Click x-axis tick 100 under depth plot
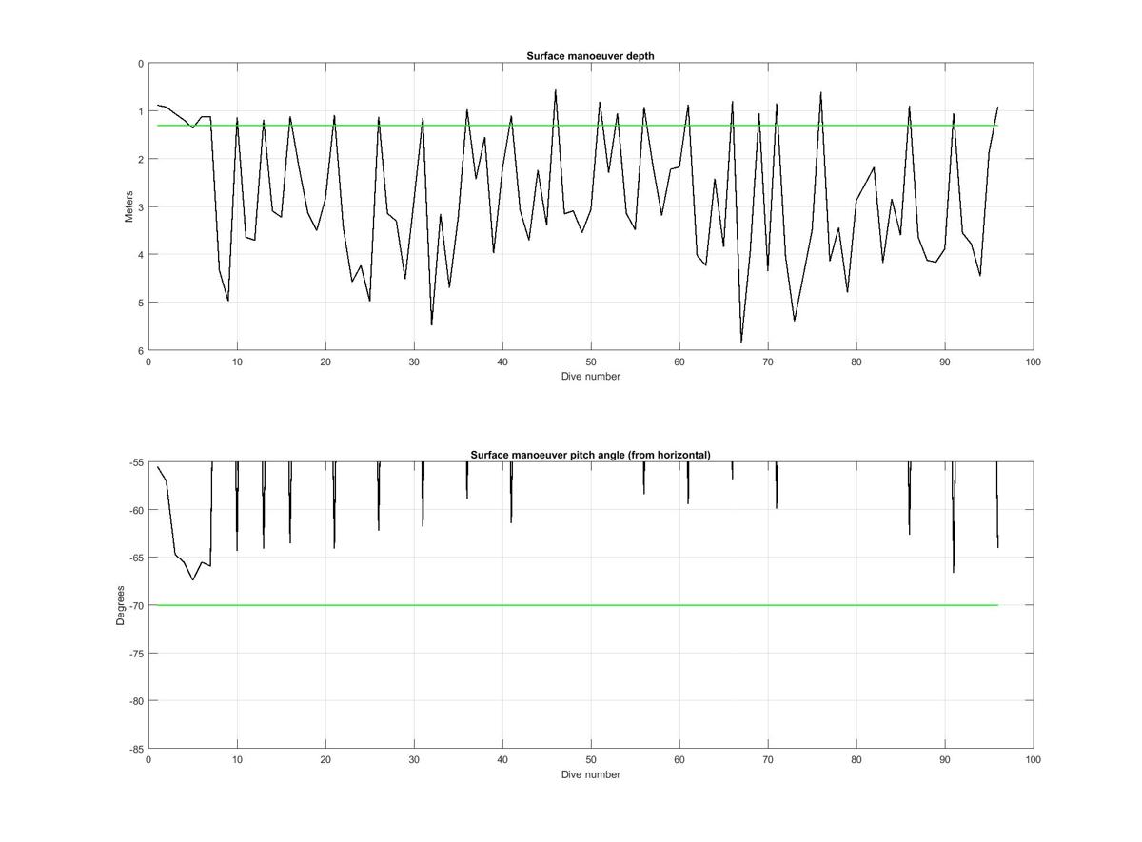1142x842 pixels. [1034, 362]
